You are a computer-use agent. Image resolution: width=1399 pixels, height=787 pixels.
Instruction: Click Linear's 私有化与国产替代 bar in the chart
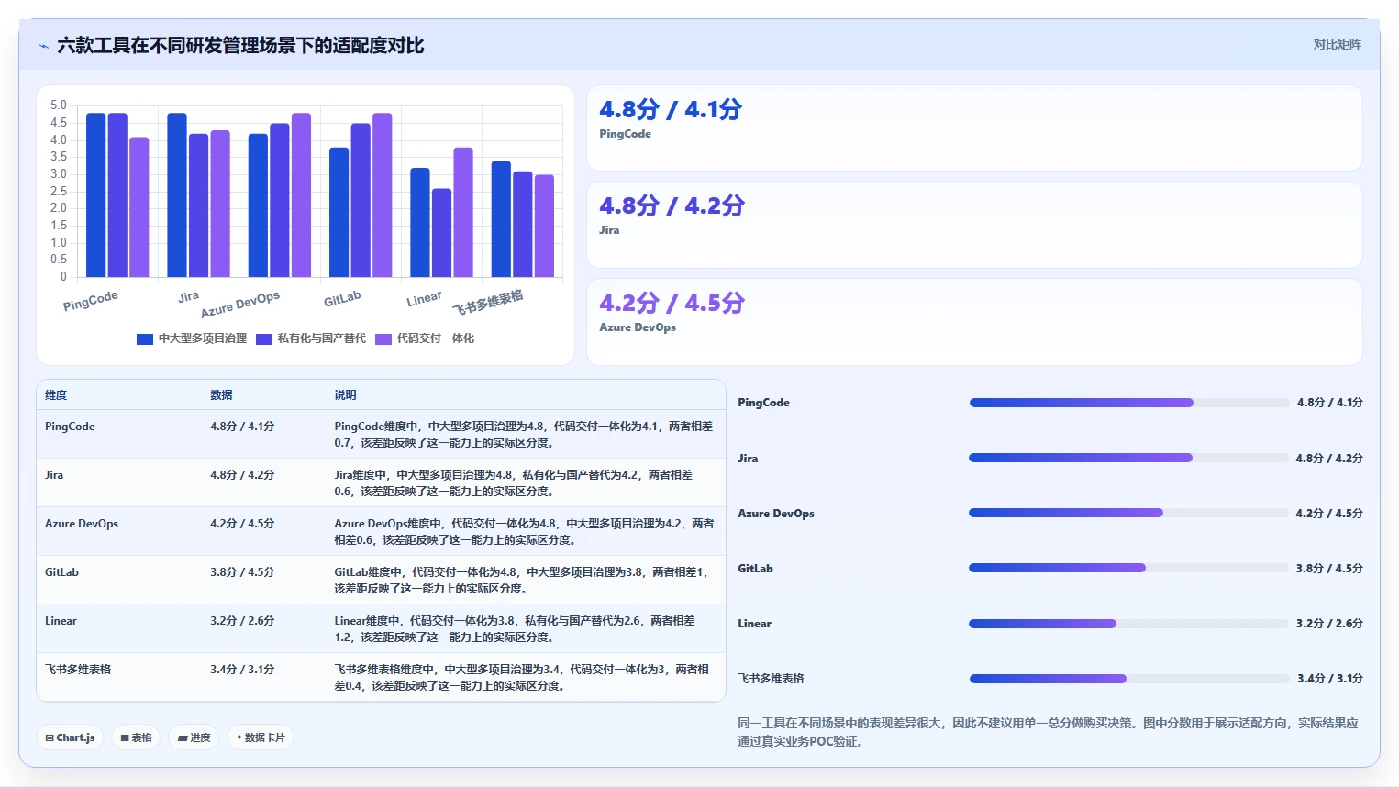441,233
